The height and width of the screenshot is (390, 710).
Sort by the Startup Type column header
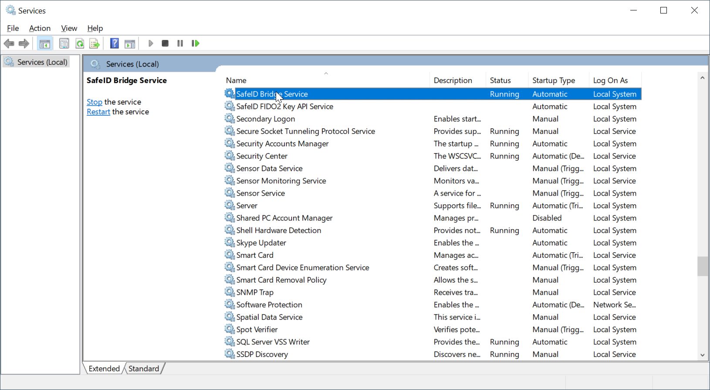pyautogui.click(x=553, y=80)
